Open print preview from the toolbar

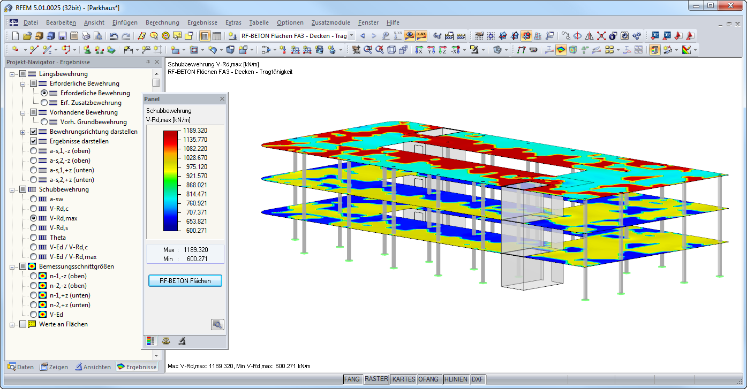tap(98, 36)
